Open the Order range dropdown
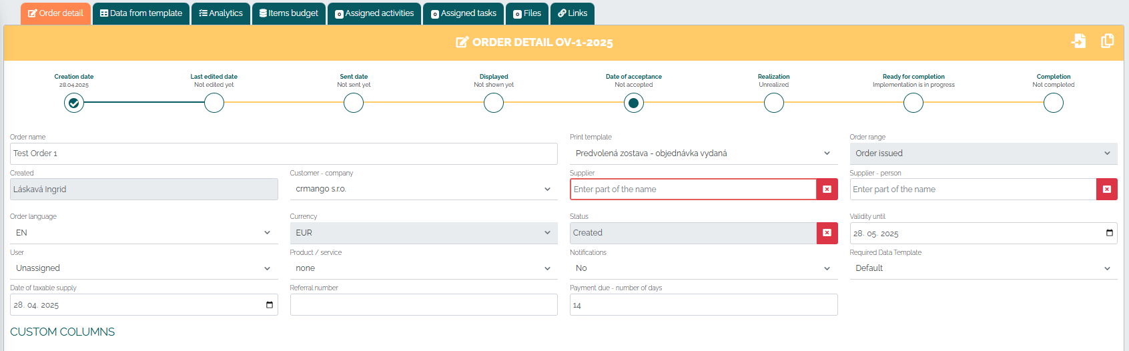Screen dimensions: 1129x351 pyautogui.click(x=984, y=153)
